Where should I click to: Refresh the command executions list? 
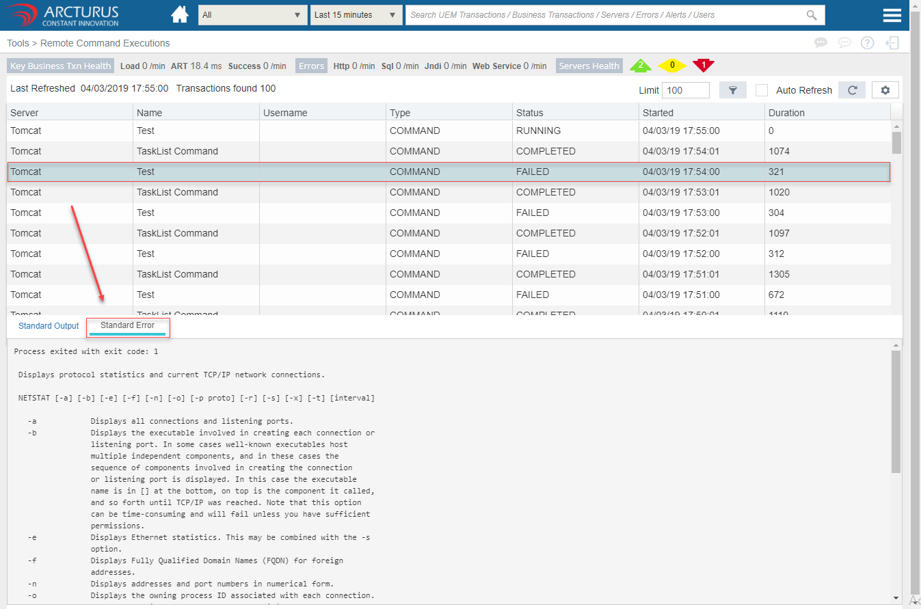[852, 90]
